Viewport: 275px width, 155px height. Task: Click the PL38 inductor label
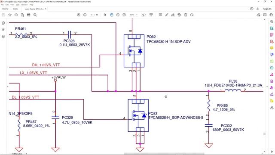233,81
